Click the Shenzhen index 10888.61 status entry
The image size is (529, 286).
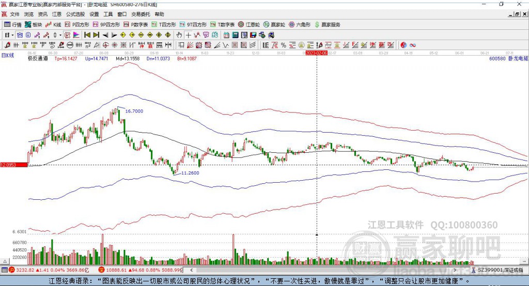(x=141, y=270)
